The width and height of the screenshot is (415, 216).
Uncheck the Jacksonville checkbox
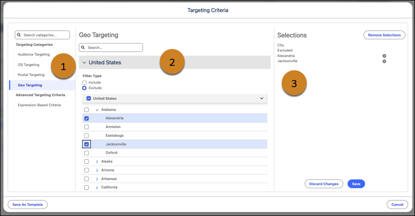pyautogui.click(x=87, y=144)
